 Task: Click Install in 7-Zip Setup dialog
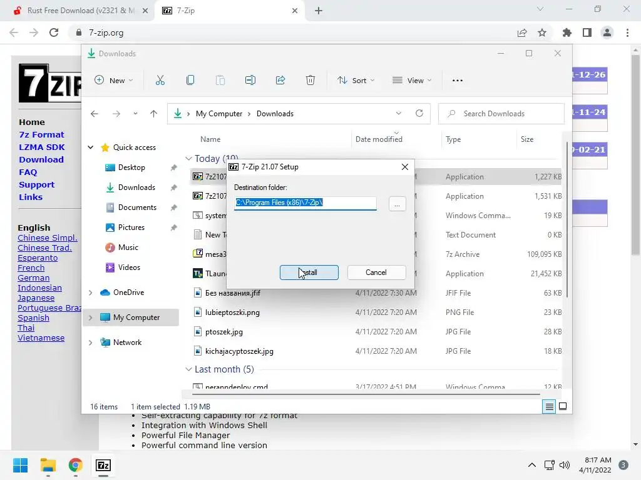(309, 272)
